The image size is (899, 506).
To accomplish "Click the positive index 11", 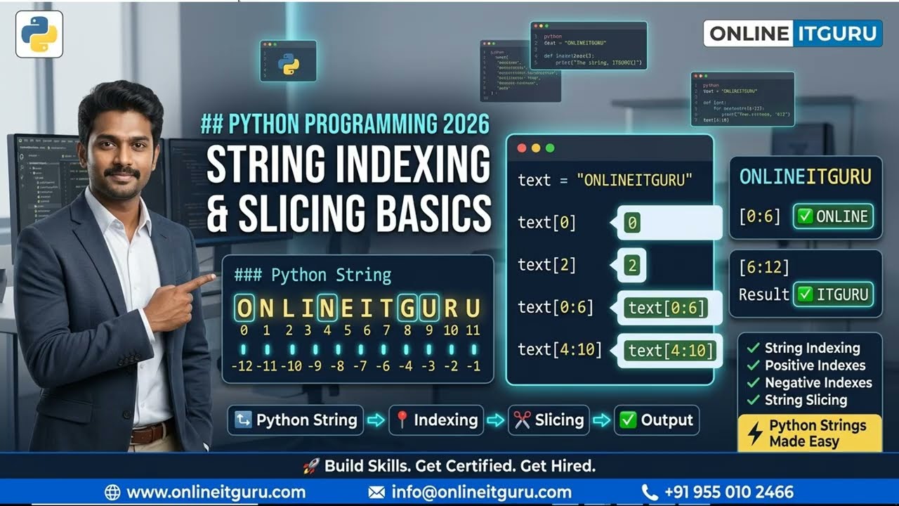I will coord(473,330).
